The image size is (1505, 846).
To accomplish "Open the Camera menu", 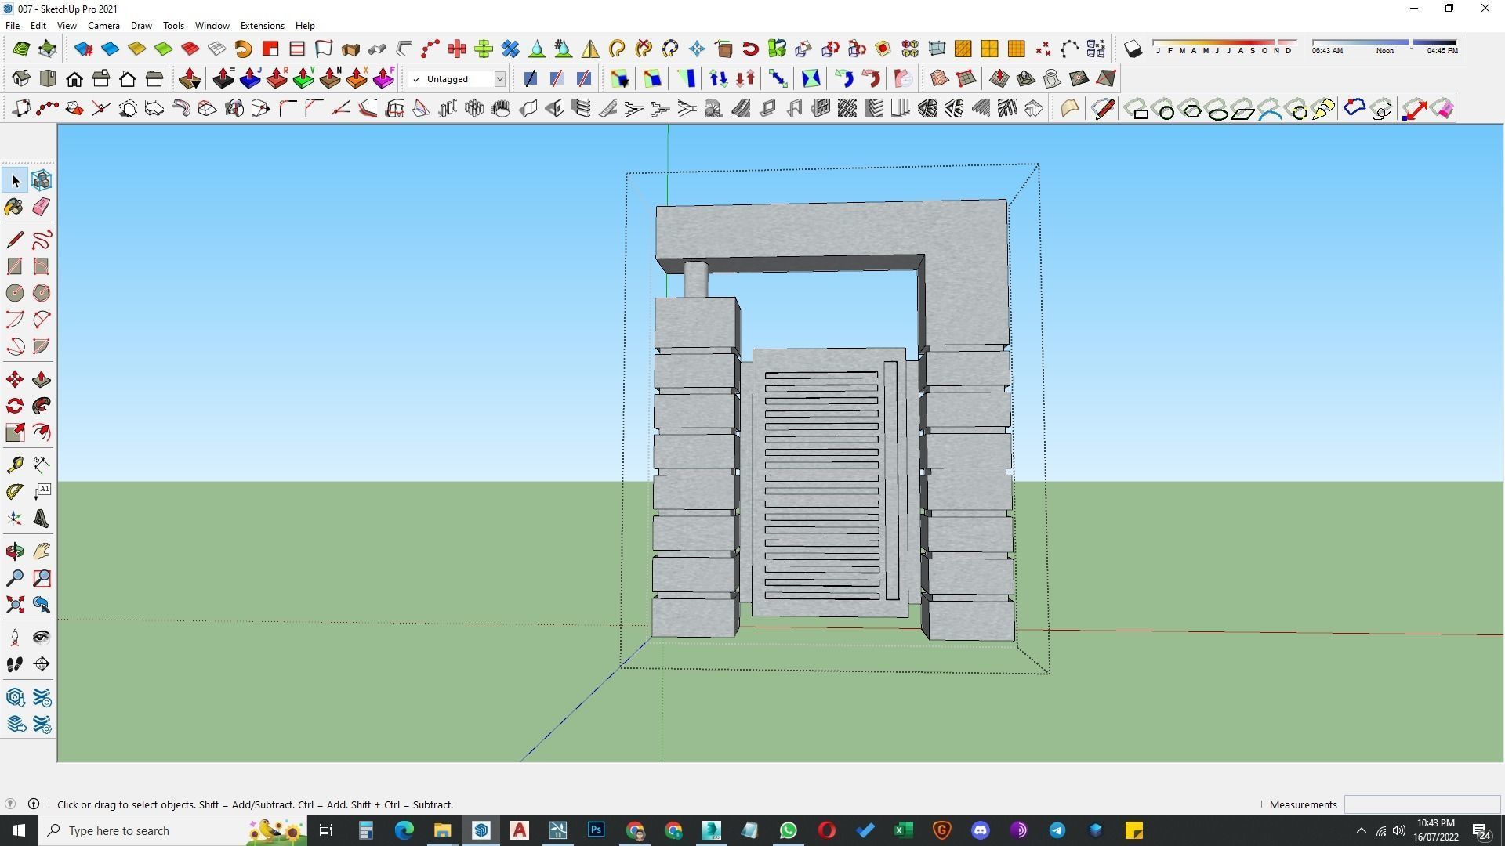I will 103,25.
